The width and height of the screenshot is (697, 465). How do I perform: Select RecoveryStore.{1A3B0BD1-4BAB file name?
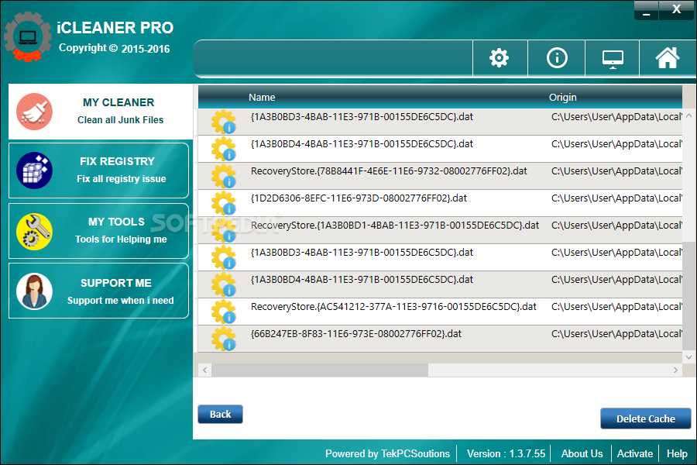coord(395,226)
